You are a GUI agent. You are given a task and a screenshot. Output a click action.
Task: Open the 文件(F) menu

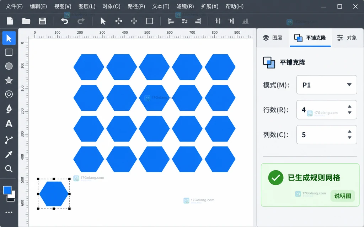point(14,6)
